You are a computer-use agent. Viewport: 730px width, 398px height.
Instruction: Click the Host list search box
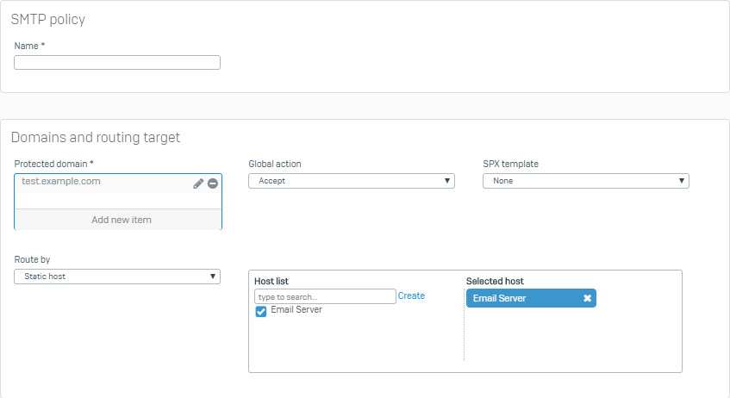325,296
